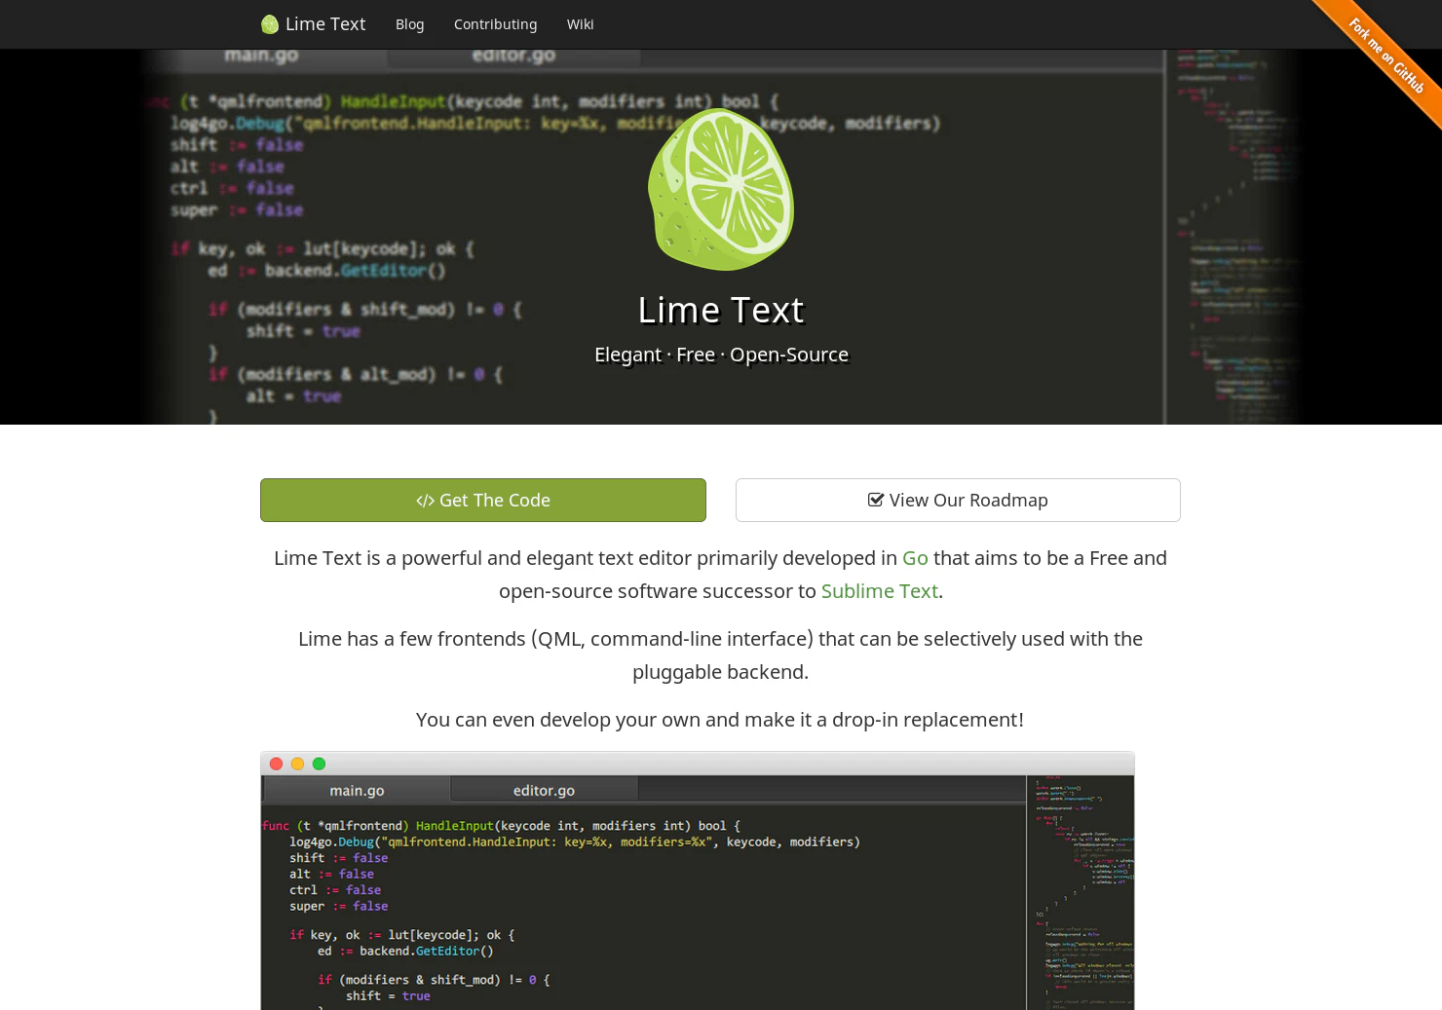This screenshot has height=1010, width=1442.
Task: Click the editor.go tab in editor screenshot
Action: [x=544, y=790]
